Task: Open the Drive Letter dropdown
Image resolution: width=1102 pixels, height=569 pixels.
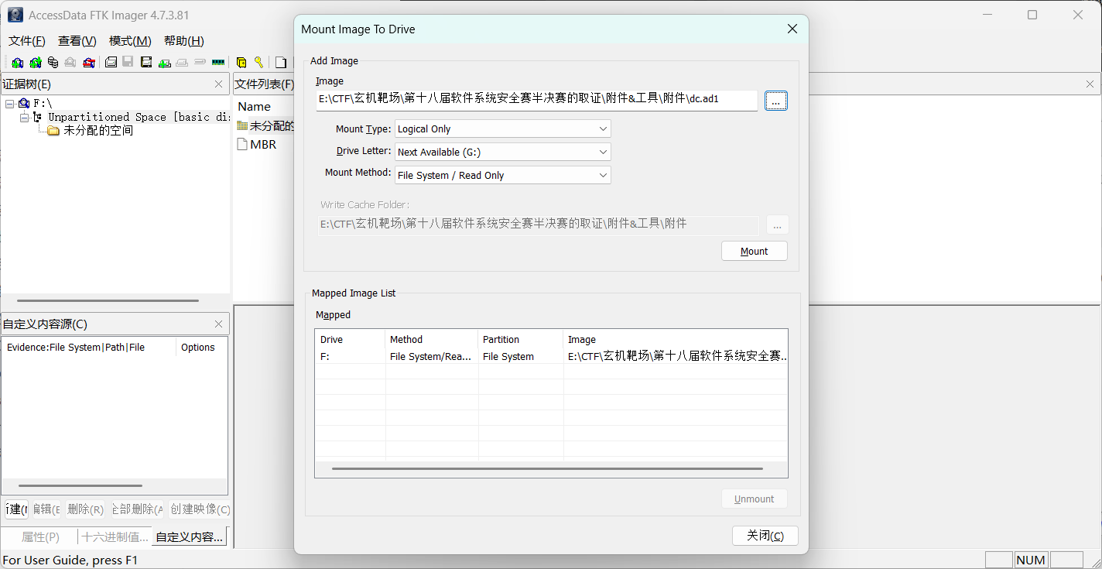Action: 503,152
